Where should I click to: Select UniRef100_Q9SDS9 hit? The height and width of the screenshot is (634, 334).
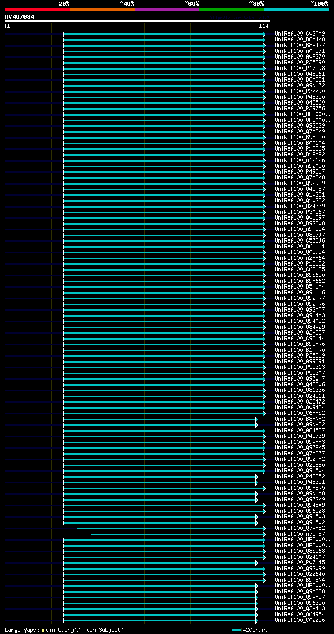300,125
